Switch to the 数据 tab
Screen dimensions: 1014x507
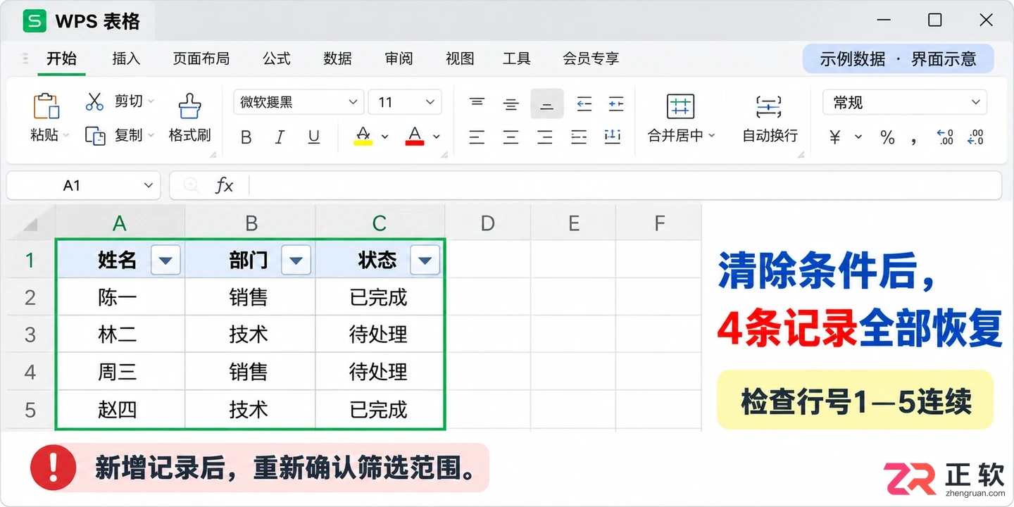coord(337,58)
